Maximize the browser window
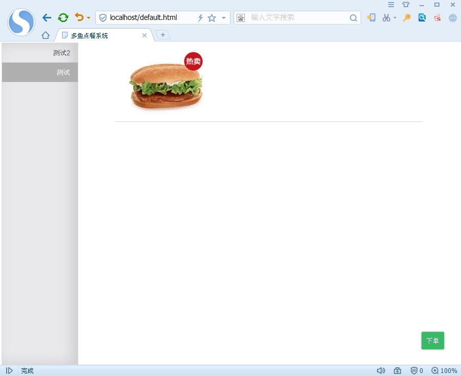Image resolution: width=461 pixels, height=376 pixels. click(x=437, y=5)
